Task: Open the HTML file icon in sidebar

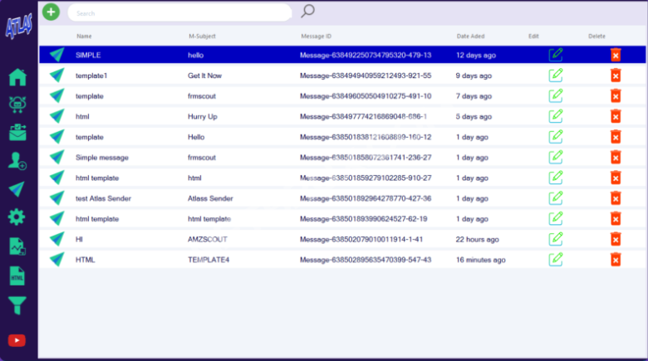Action: 17,276
